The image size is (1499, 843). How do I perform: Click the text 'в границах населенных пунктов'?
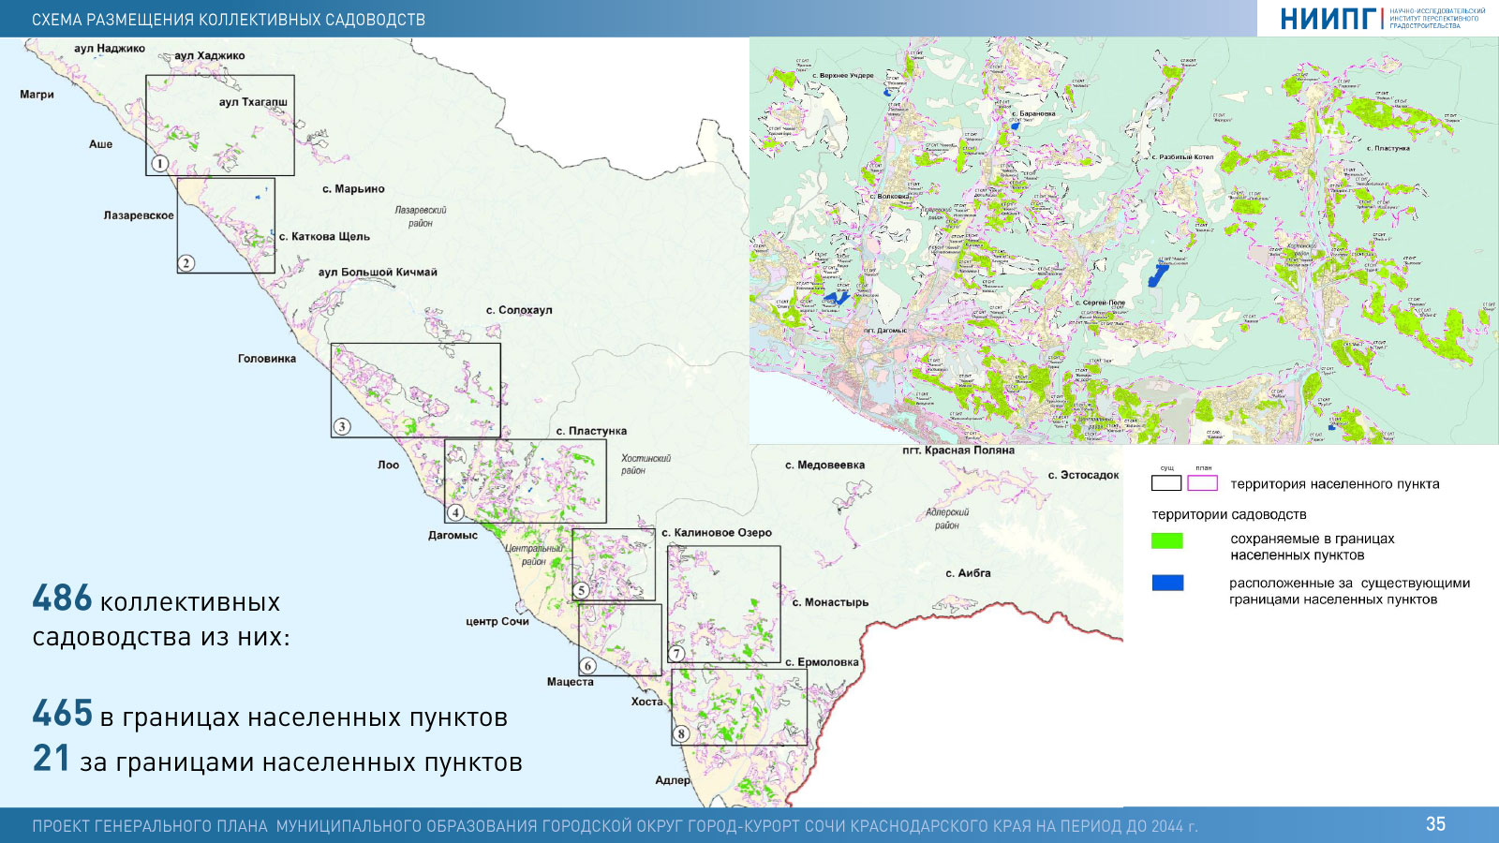pos(304,717)
